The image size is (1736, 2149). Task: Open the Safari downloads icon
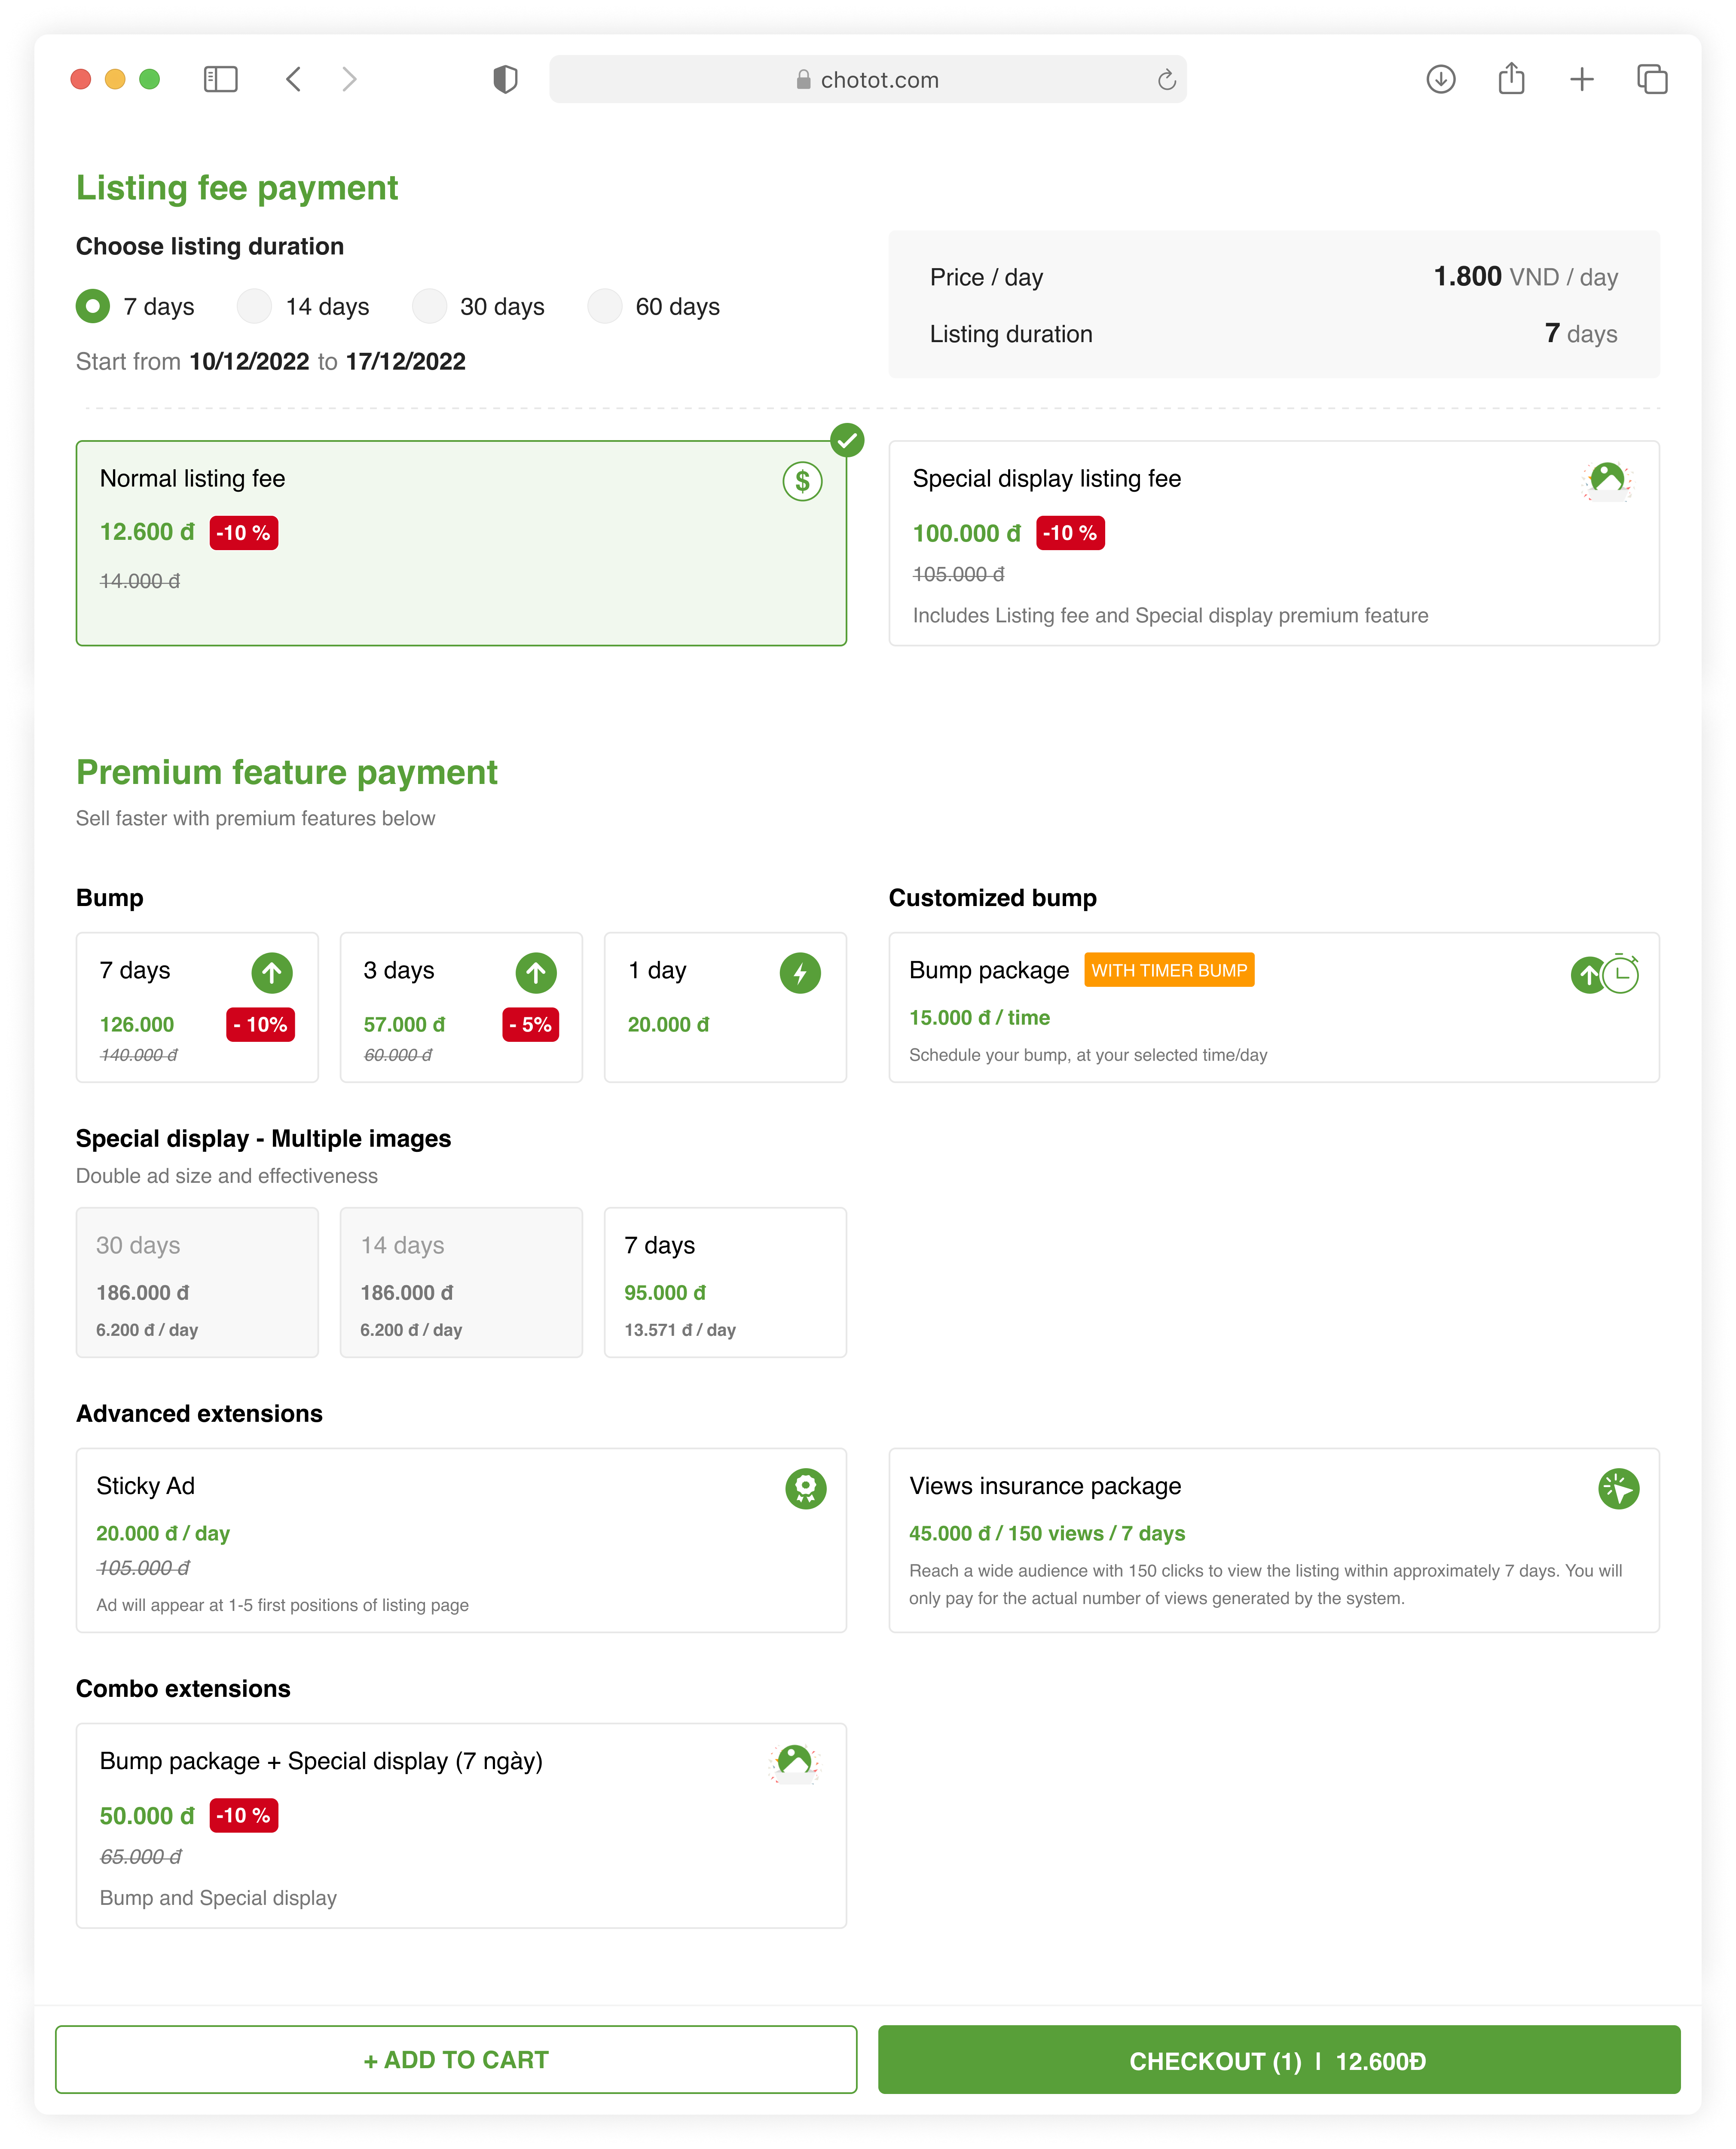(x=1441, y=79)
